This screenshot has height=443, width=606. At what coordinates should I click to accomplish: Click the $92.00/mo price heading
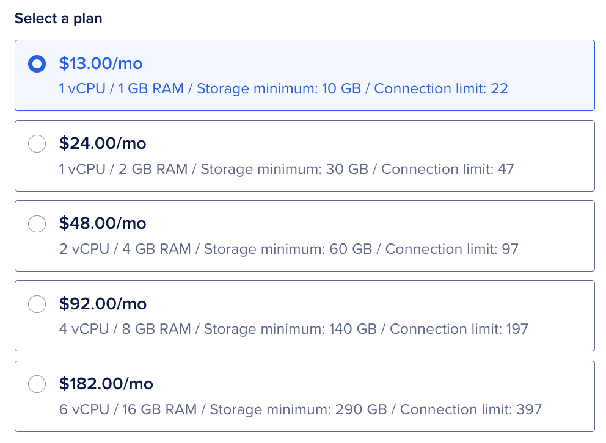103,304
